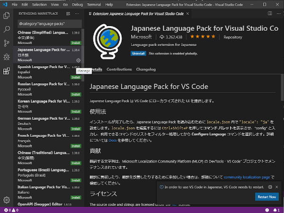Click the VS Code logo icon

click(5, 4)
